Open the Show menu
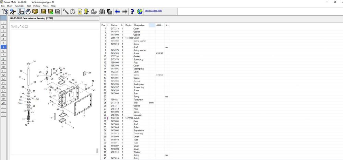Screen dimensions: 343x160 [x=10, y=6]
